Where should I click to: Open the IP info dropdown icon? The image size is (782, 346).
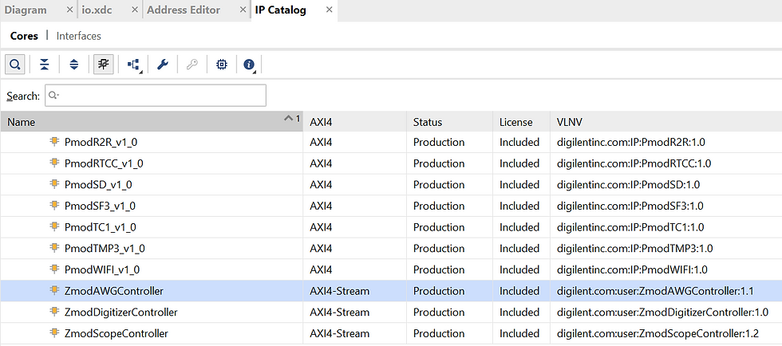[250, 65]
